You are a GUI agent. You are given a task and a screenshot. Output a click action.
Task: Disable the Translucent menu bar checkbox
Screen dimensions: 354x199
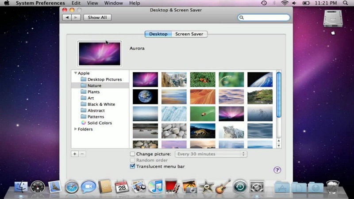tap(132, 166)
